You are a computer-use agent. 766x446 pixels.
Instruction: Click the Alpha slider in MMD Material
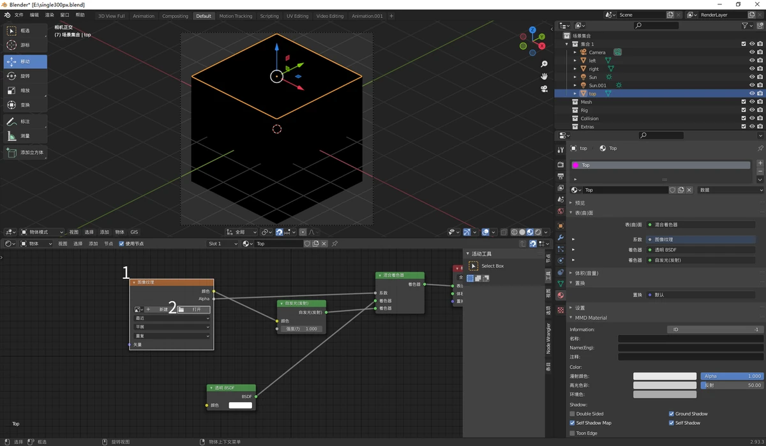click(x=732, y=376)
